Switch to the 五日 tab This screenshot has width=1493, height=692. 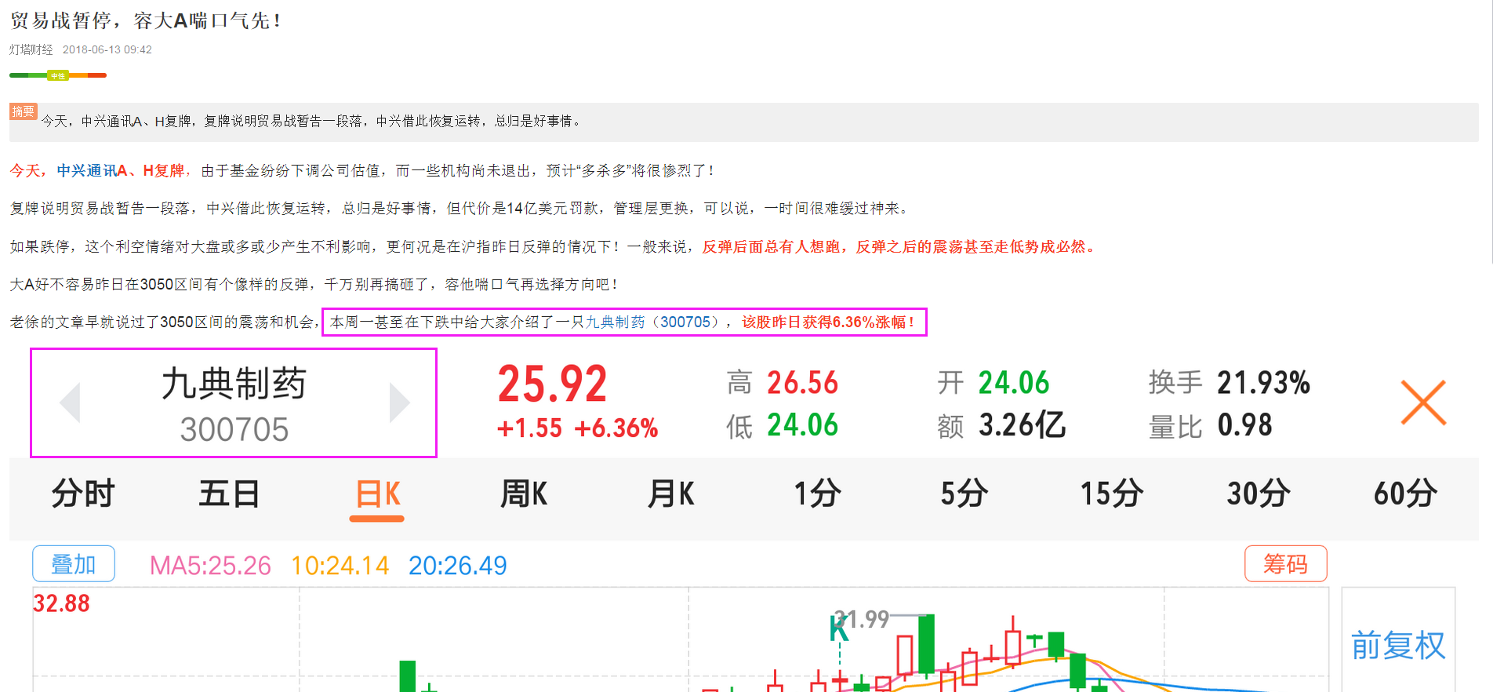(229, 494)
